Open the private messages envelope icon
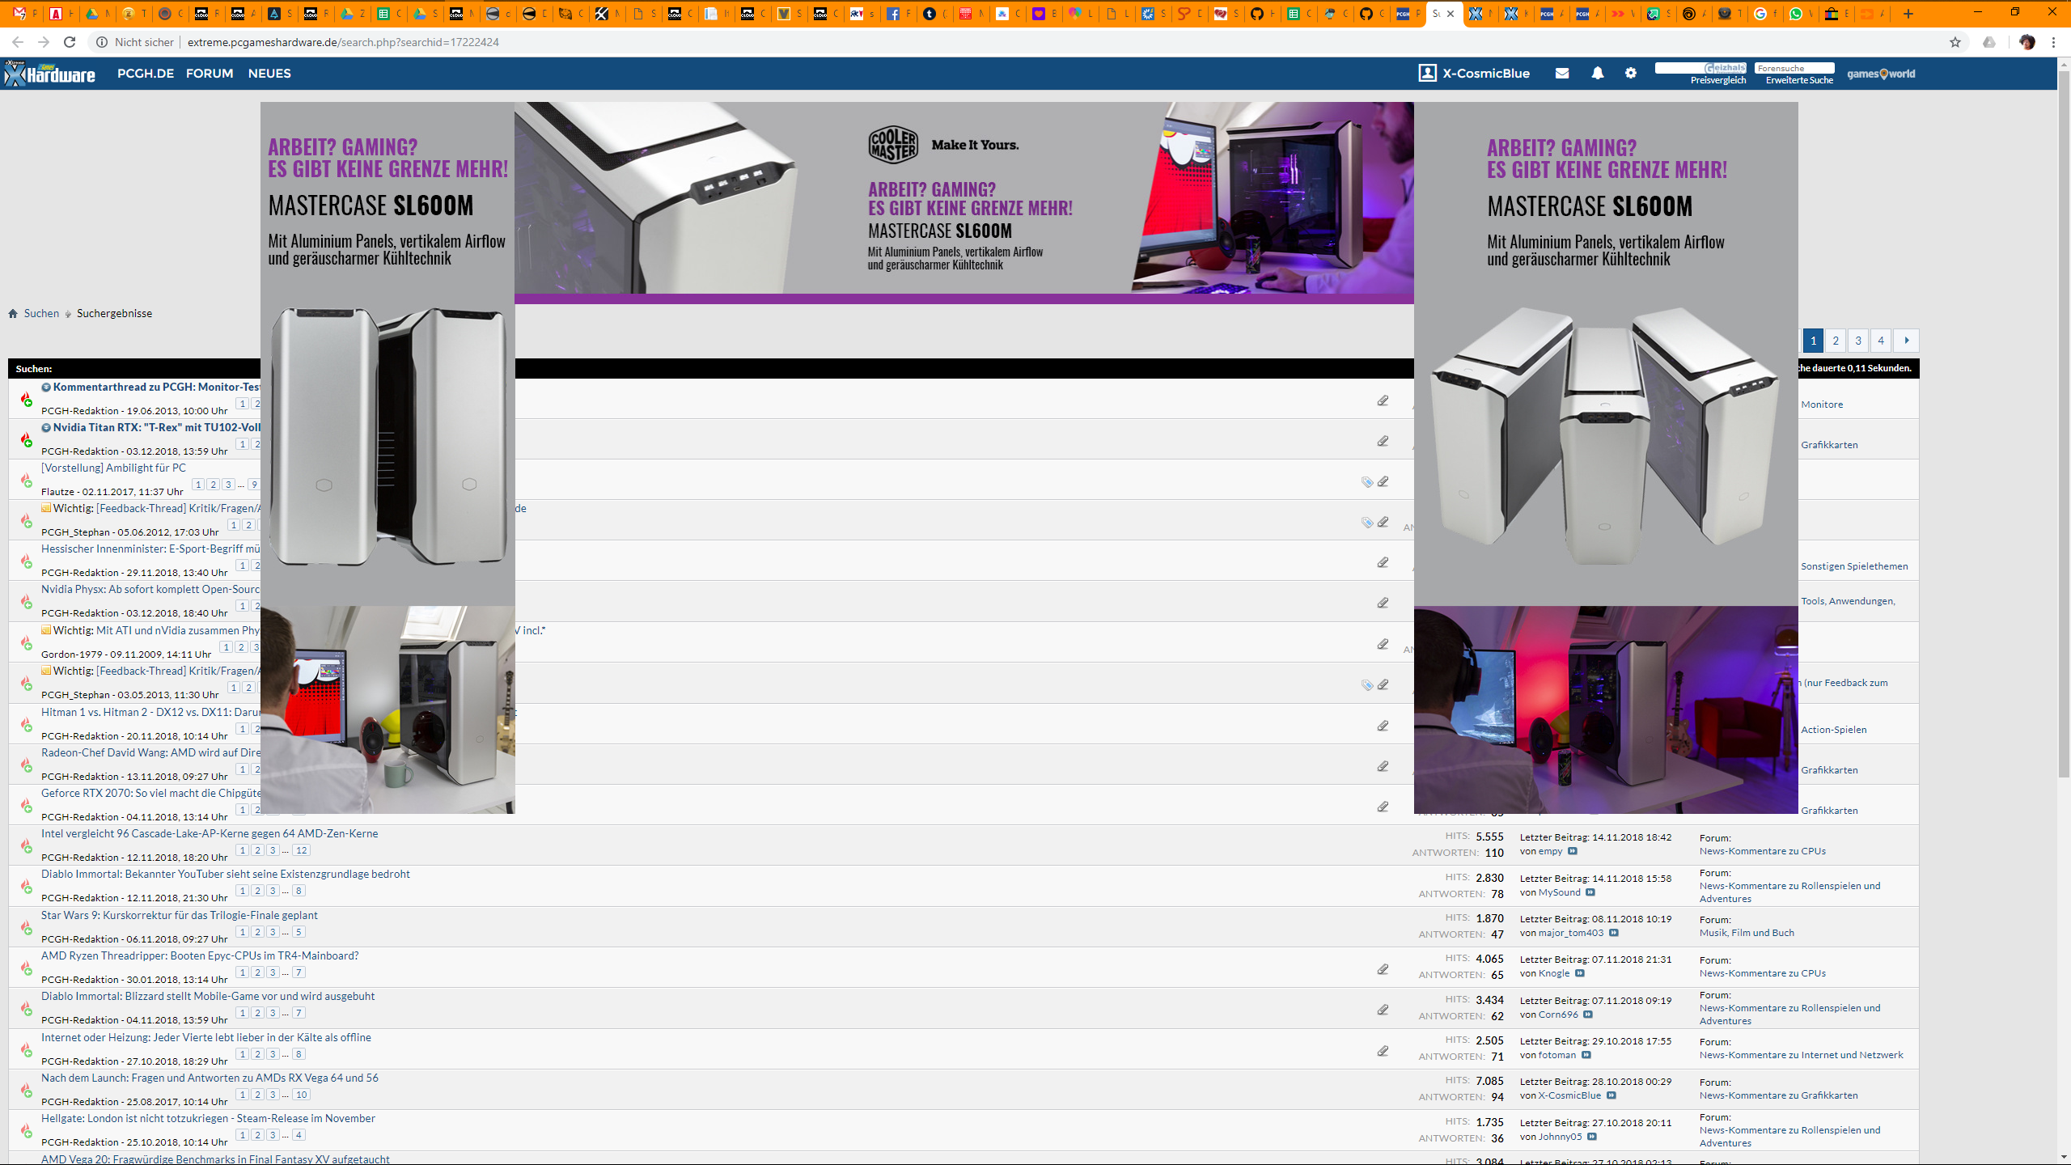The image size is (2071, 1165). point(1561,73)
